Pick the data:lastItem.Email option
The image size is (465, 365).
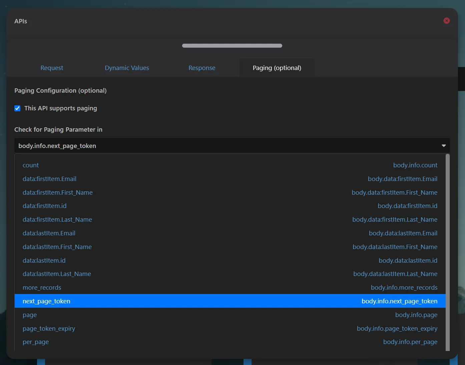click(x=230, y=233)
